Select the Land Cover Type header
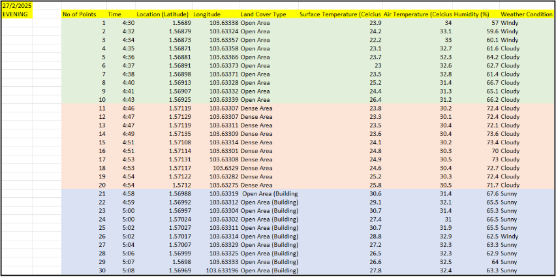Image resolution: width=556 pixels, height=277 pixels. (263, 14)
